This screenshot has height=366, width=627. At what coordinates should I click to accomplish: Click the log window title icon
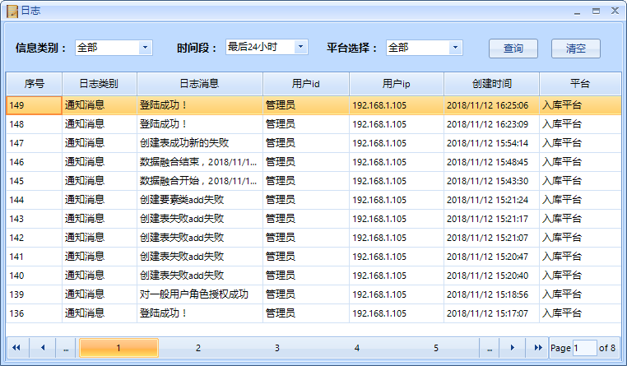pos(9,10)
